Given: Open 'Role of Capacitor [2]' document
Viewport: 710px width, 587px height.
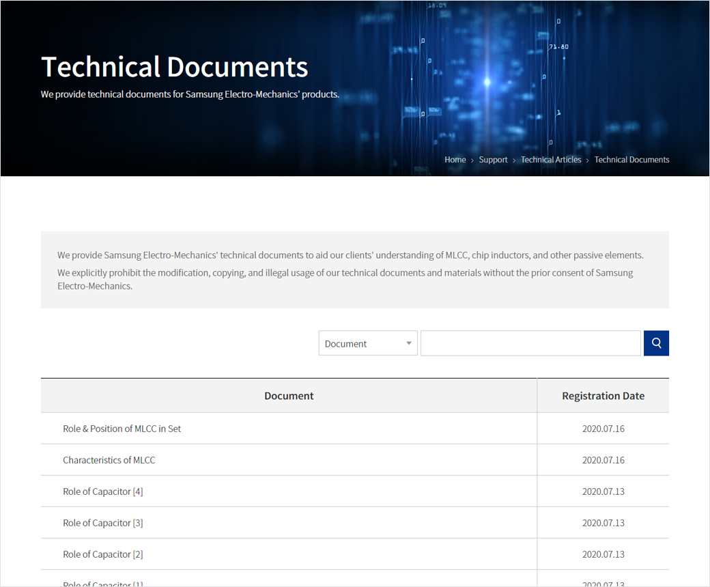Looking at the screenshot, I should click(x=103, y=554).
